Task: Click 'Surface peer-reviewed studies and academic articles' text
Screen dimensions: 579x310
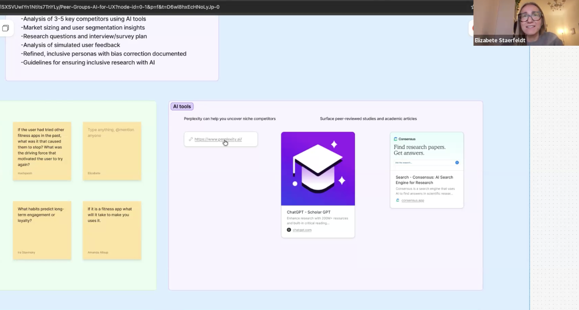Action: (368, 119)
